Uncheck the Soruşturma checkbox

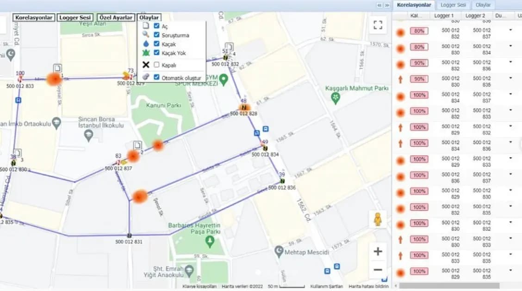click(156, 35)
